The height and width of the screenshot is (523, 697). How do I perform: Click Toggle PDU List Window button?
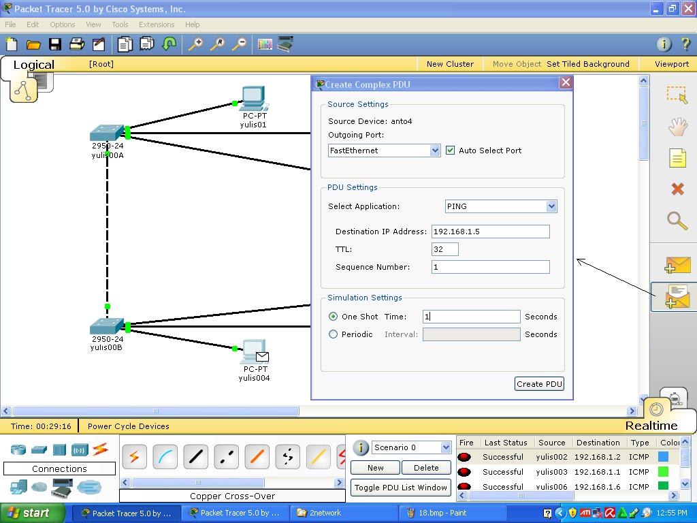click(400, 488)
